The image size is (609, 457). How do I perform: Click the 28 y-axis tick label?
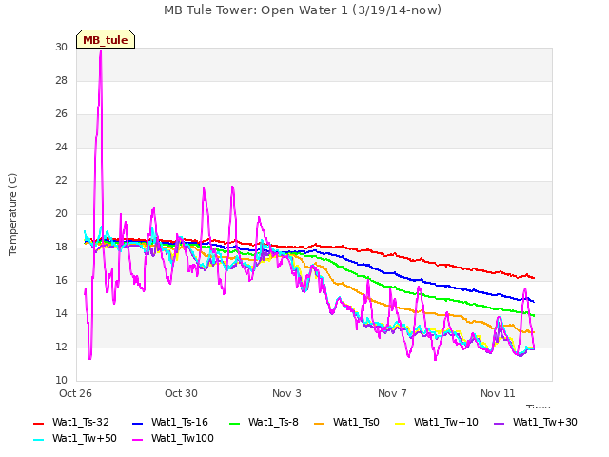point(61,80)
